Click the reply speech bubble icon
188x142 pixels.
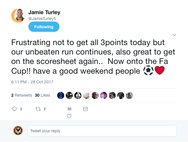[x=14, y=109]
